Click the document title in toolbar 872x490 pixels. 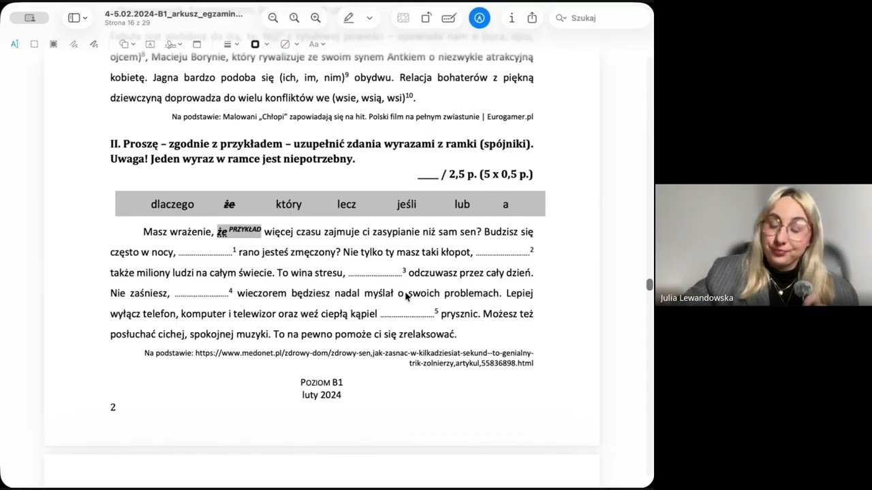coord(174,14)
